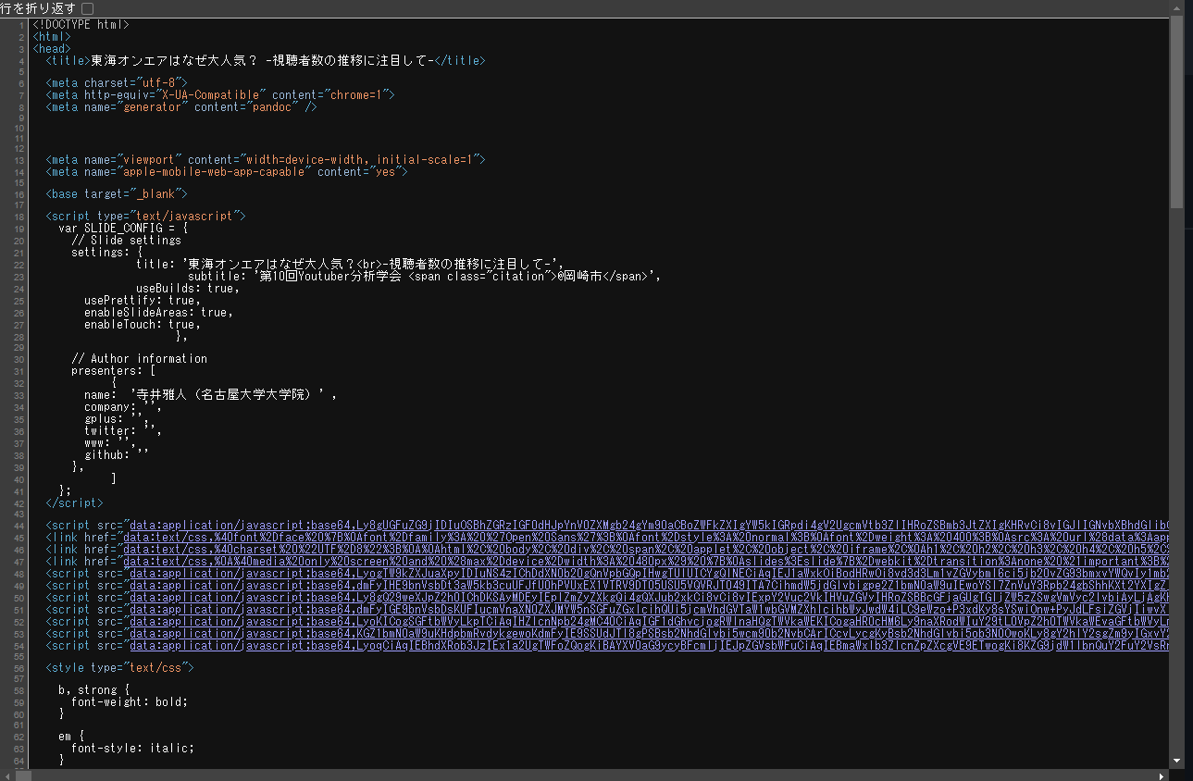Click the base target="_blank" line

pos(117,194)
